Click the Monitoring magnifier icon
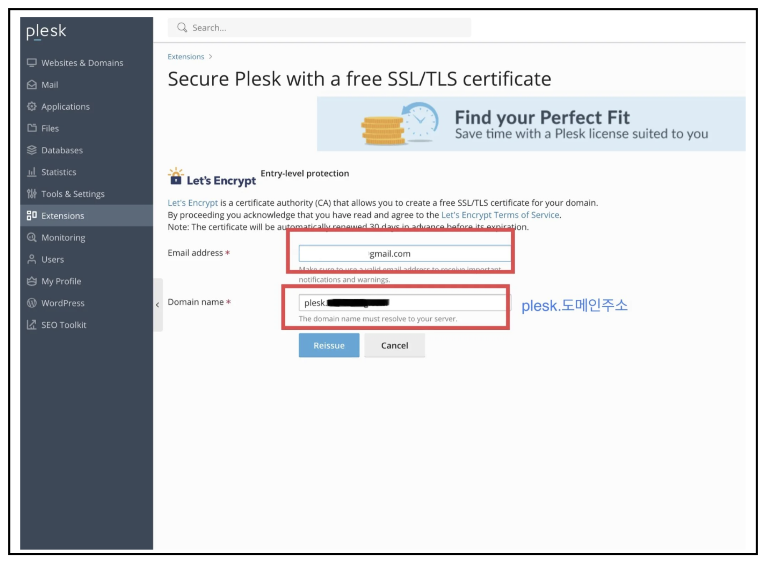 32,237
